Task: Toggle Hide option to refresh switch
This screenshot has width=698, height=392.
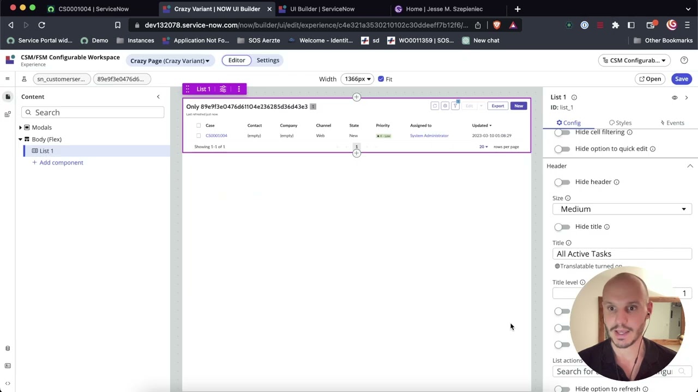Action: point(562,389)
